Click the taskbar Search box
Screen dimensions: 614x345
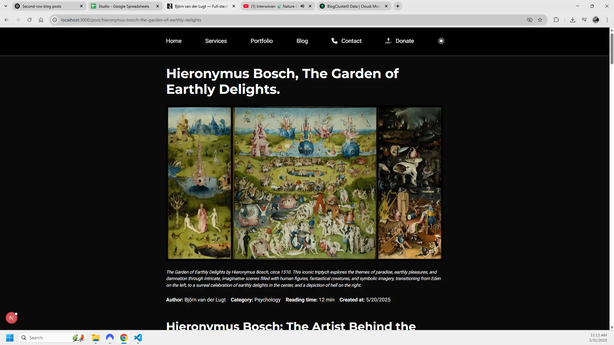pos(53,338)
